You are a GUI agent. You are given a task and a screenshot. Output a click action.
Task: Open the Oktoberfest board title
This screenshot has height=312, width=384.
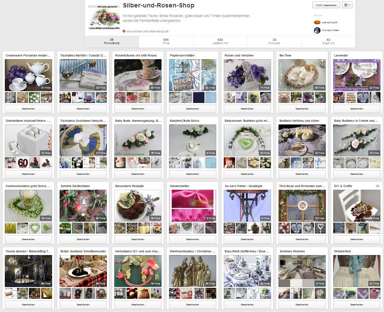click(342, 251)
